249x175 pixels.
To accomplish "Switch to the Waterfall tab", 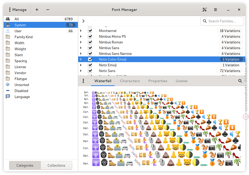I will [103, 81].
